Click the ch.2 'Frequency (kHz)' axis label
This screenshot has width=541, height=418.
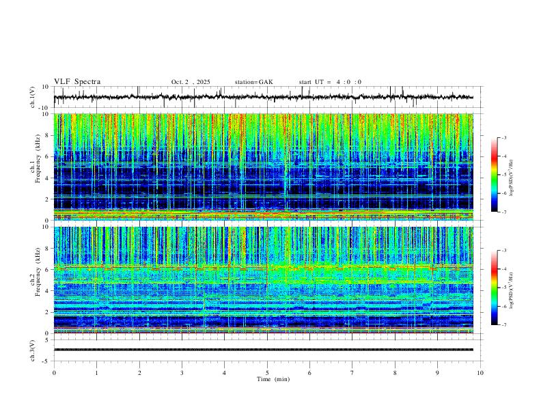click(38, 271)
